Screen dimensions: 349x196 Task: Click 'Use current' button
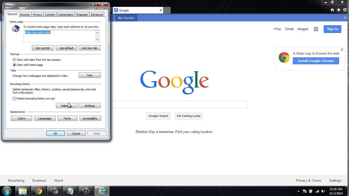pos(43,48)
